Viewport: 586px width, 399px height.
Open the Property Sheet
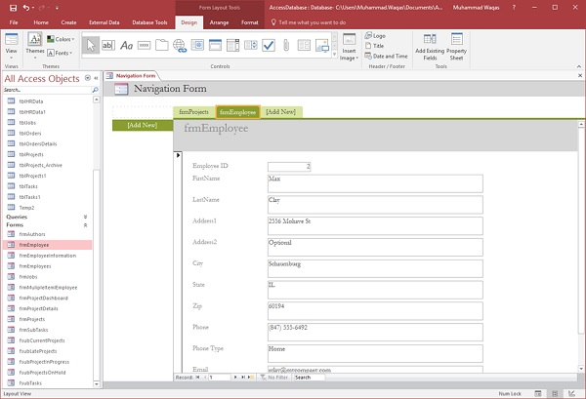click(456, 41)
